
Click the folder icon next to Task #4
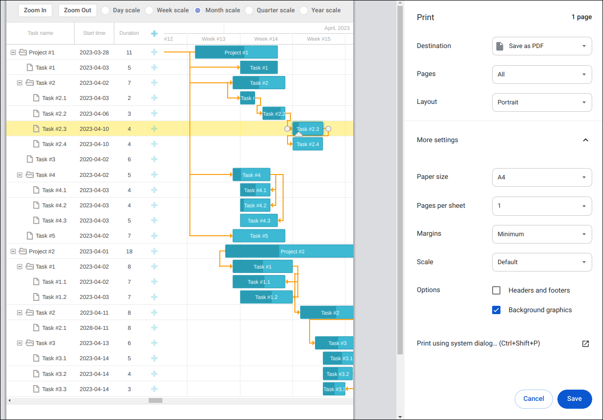point(30,174)
